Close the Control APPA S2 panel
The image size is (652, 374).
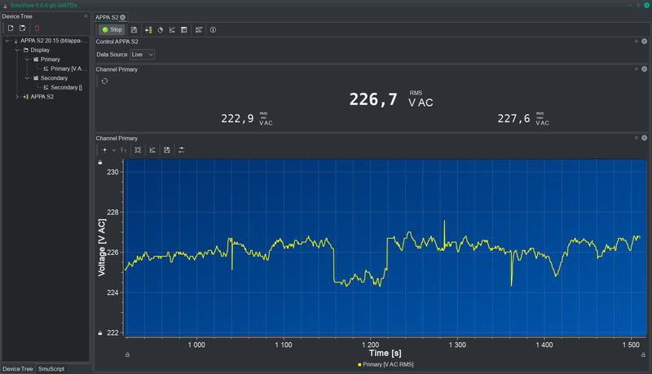tap(645, 41)
